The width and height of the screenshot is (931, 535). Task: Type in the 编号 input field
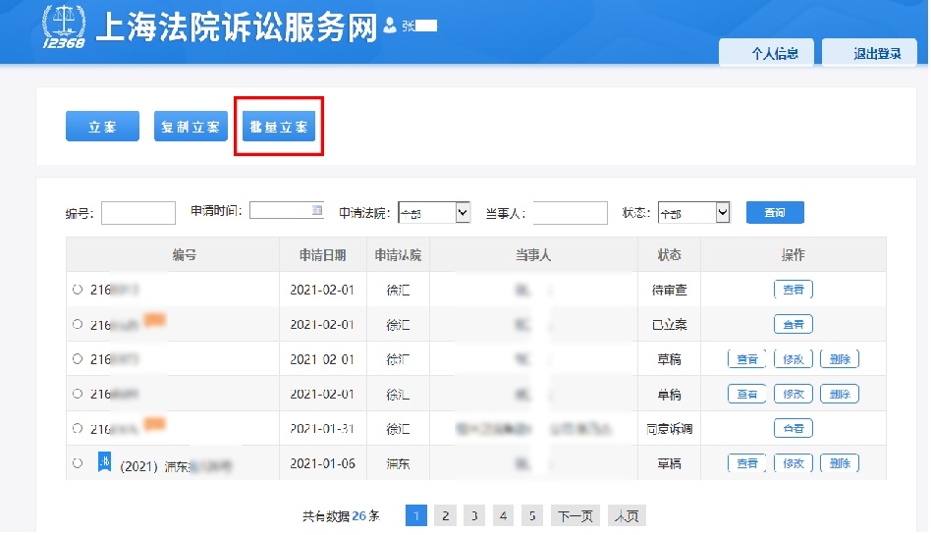[137, 213]
